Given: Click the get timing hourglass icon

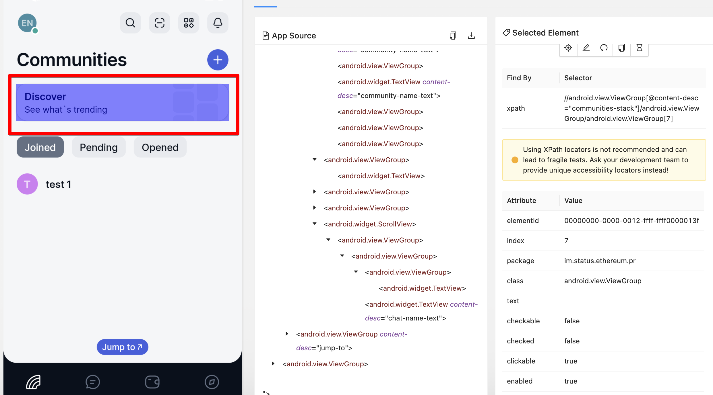Looking at the screenshot, I should pos(639,48).
